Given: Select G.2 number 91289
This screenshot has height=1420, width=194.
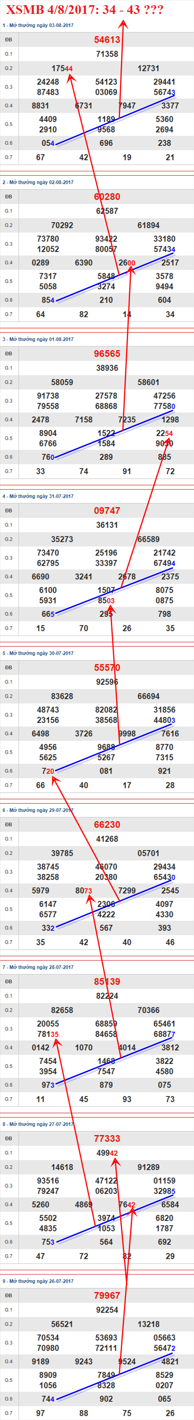Looking at the screenshot, I should 148,1167.
